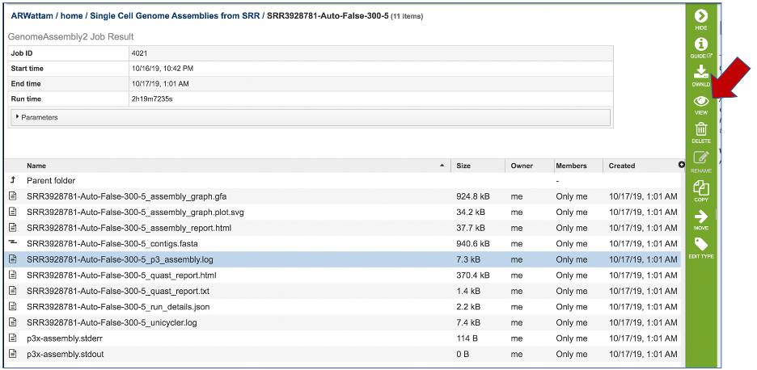
Task: Select SRR3928781-Auto-False-300-5_quast_report.txt
Action: 118,292
